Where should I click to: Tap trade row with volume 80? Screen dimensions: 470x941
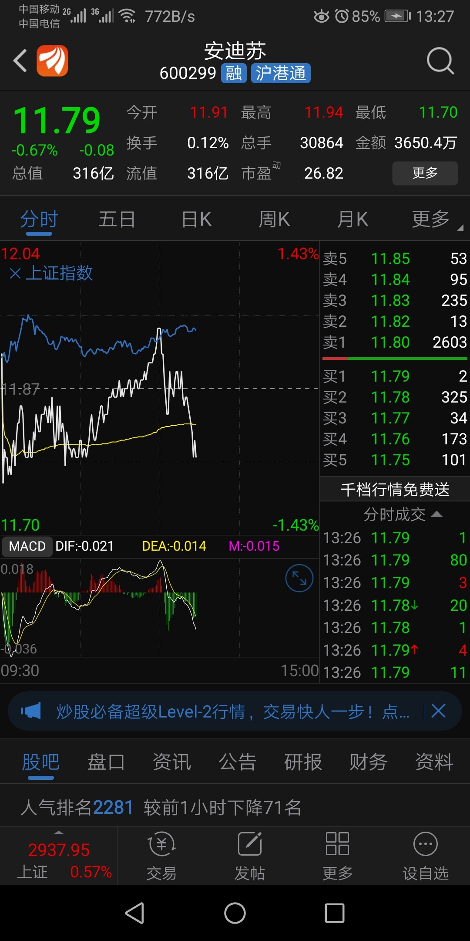click(x=395, y=560)
